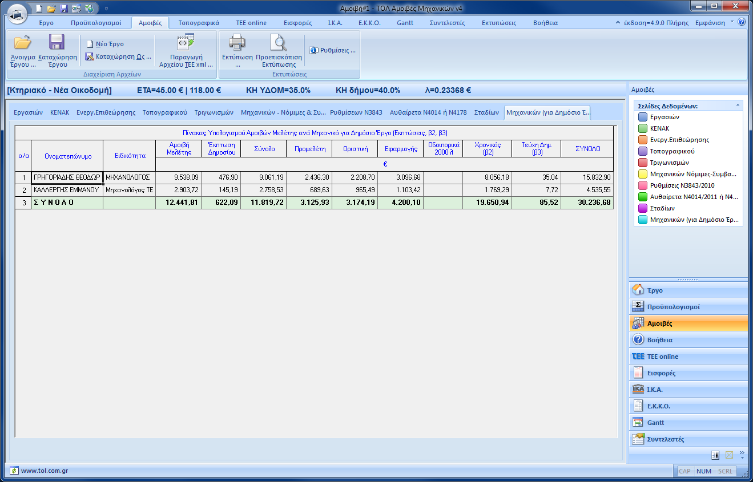Click the save floppy icon in quick access toolbar
This screenshot has height=482, width=753.
click(63, 9)
